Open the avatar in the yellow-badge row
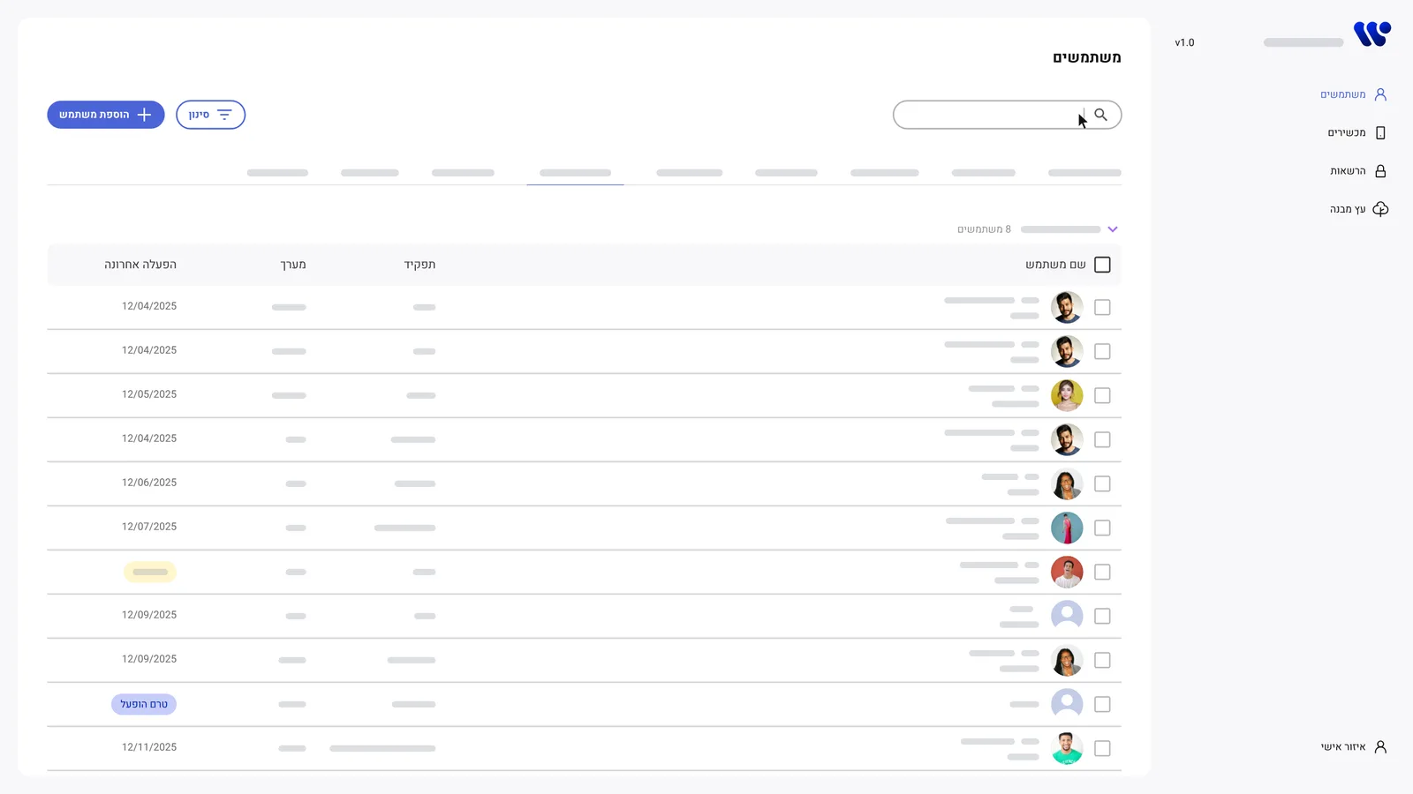Image resolution: width=1413 pixels, height=794 pixels. pos(1067,572)
